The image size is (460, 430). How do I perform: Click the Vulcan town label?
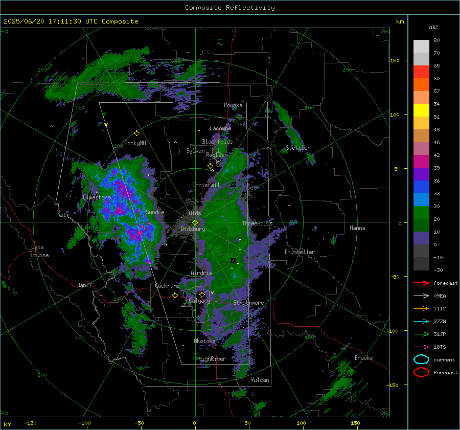point(260,380)
